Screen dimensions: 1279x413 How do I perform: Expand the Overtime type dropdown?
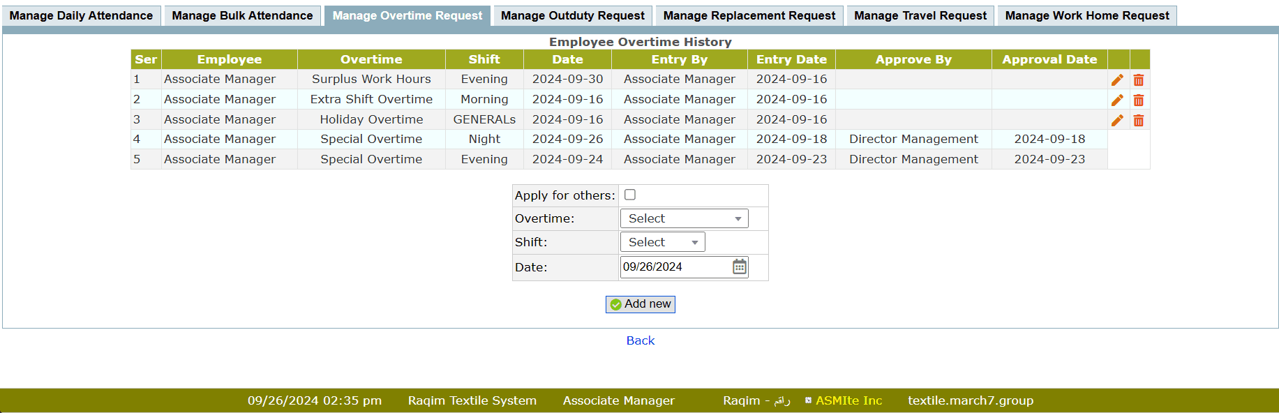tap(684, 218)
